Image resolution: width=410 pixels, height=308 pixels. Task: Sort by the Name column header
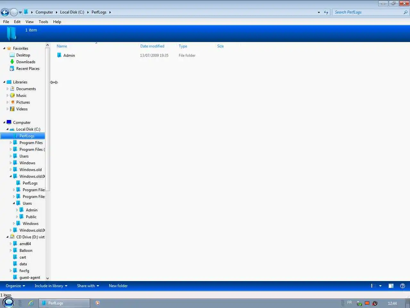[62, 46]
